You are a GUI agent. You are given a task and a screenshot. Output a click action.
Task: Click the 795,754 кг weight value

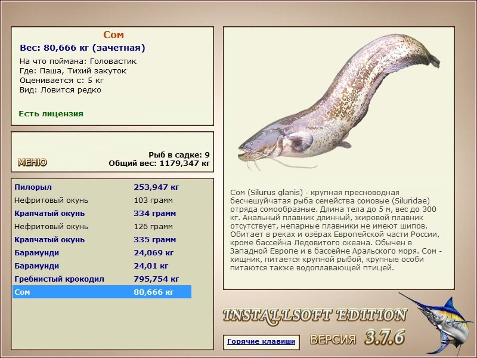coord(156,279)
